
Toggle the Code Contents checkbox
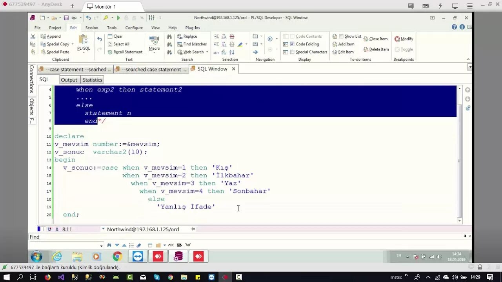click(x=292, y=36)
